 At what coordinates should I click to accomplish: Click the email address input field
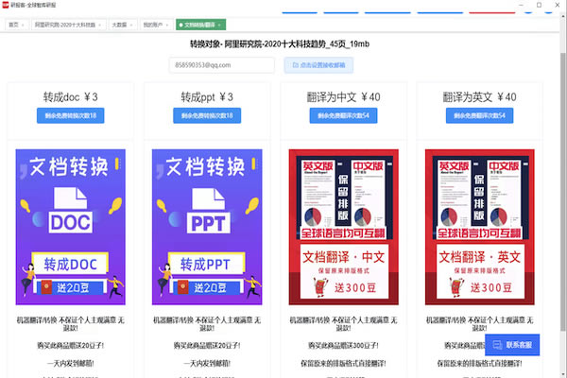pyautogui.click(x=222, y=65)
